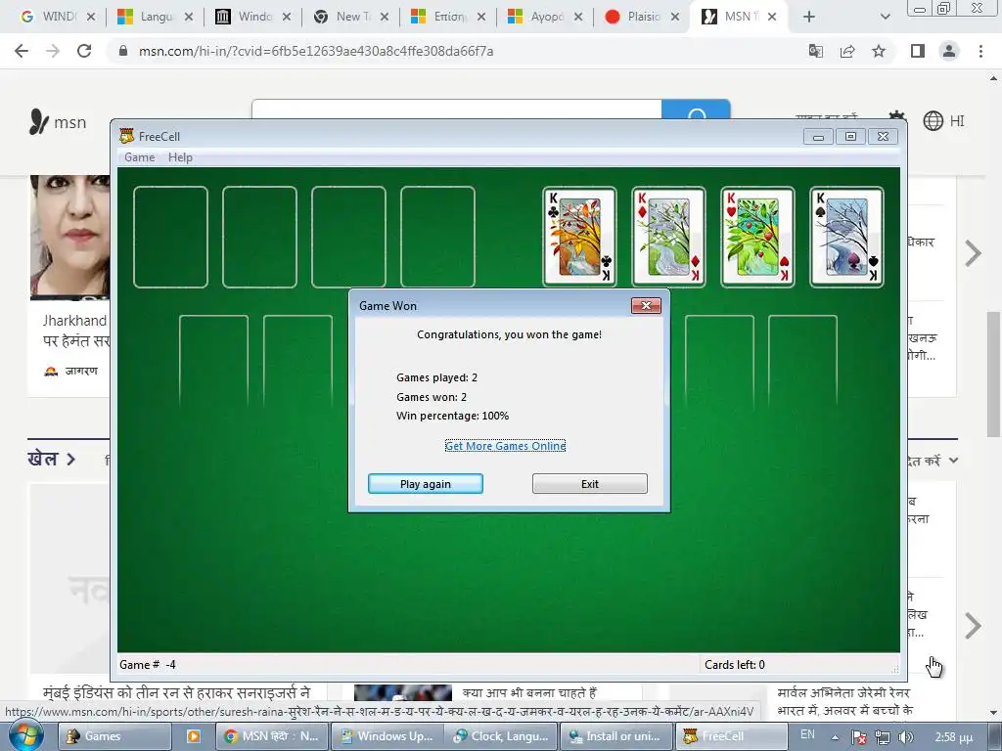Image resolution: width=1002 pixels, height=751 pixels.
Task: Open the FreeCell Game menu
Action: [139, 157]
